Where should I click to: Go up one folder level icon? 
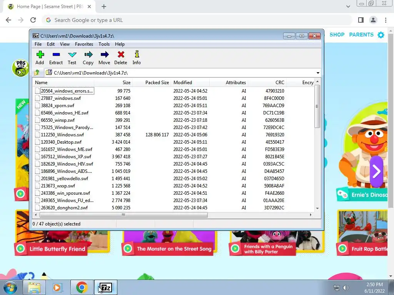tap(37, 73)
